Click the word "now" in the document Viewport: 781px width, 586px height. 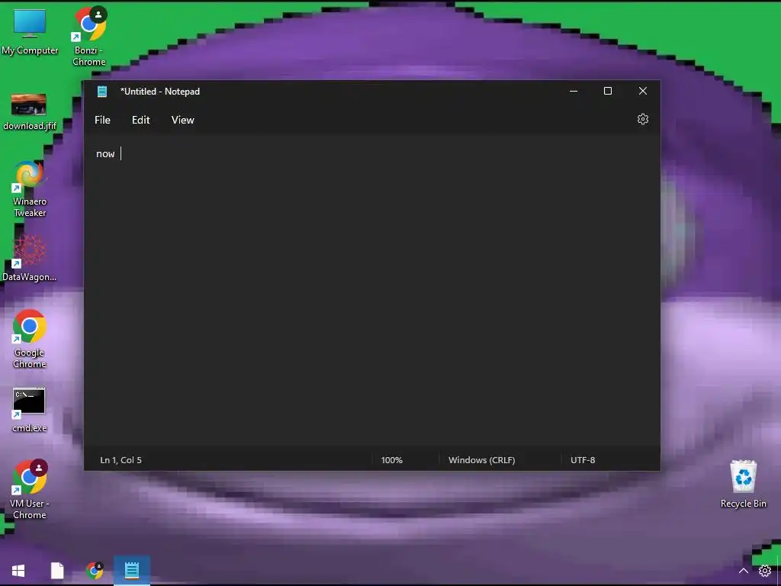[105, 154]
